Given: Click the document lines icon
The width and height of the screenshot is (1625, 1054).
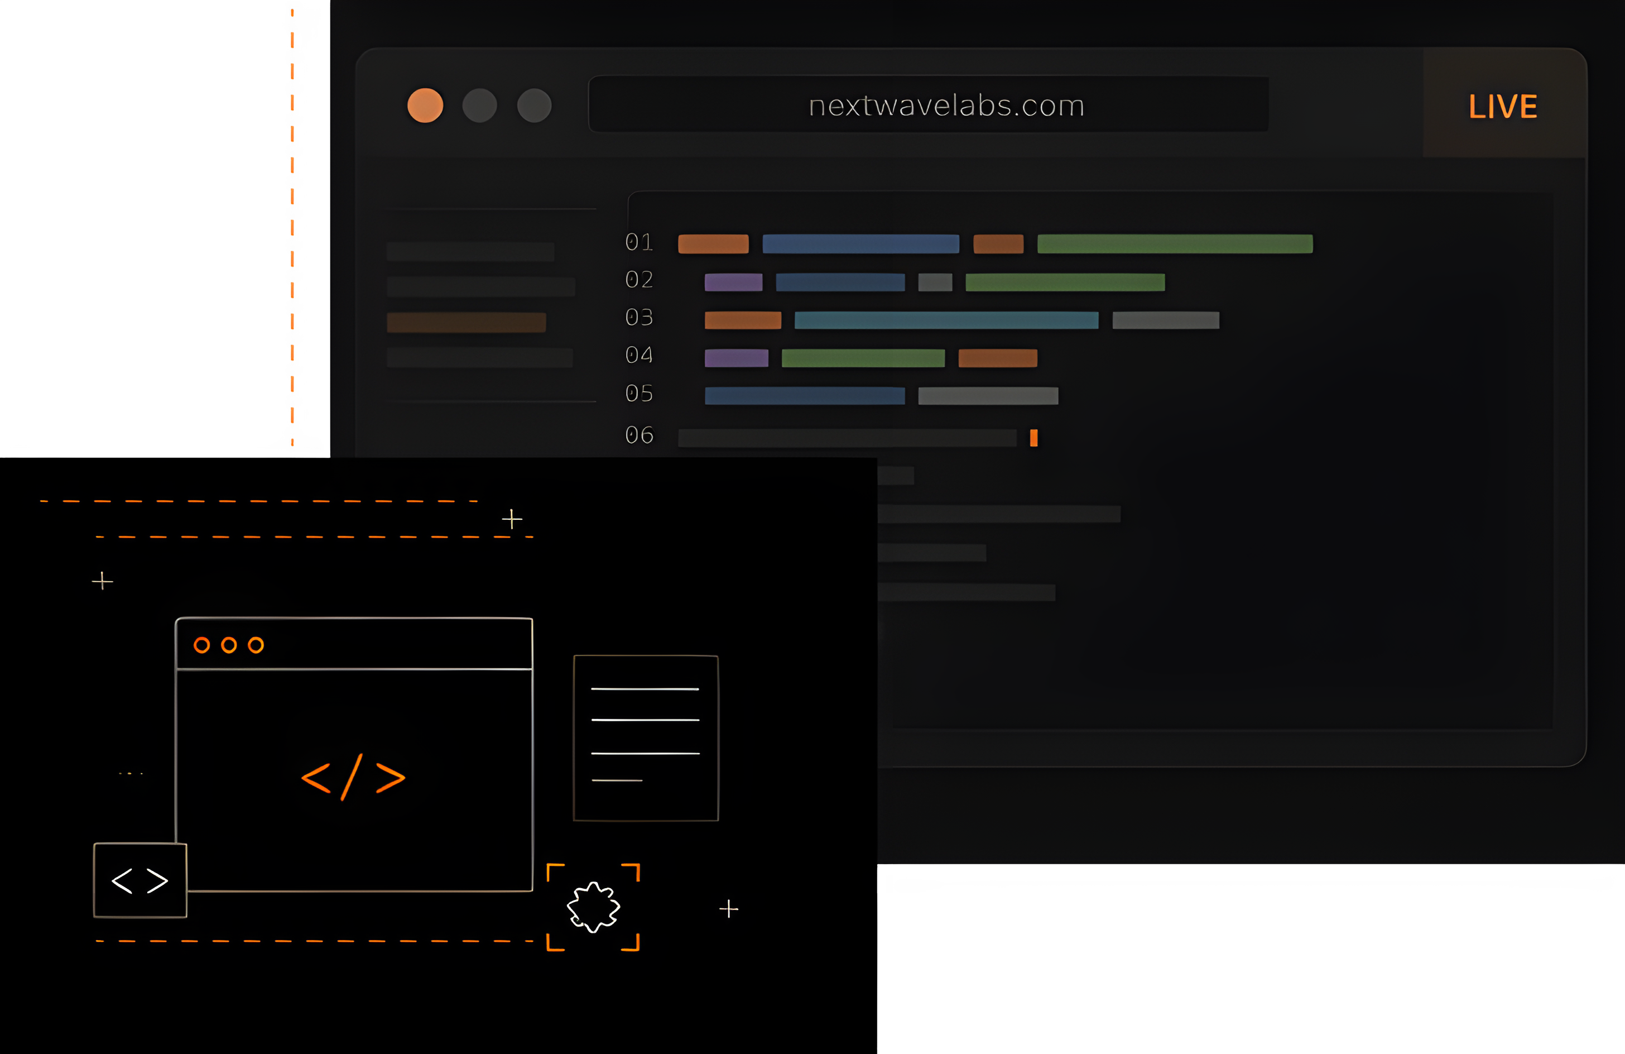Looking at the screenshot, I should 646,737.
